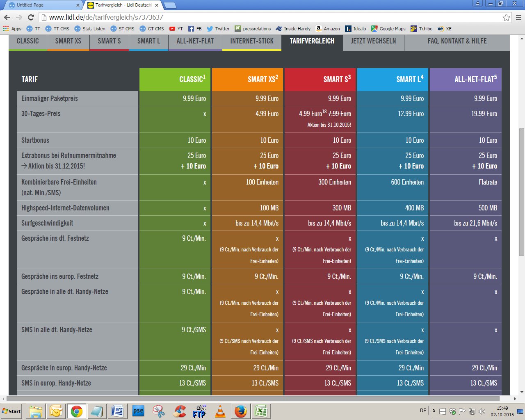Reload the current Lidl page
This screenshot has height=420, width=525.
(31, 17)
